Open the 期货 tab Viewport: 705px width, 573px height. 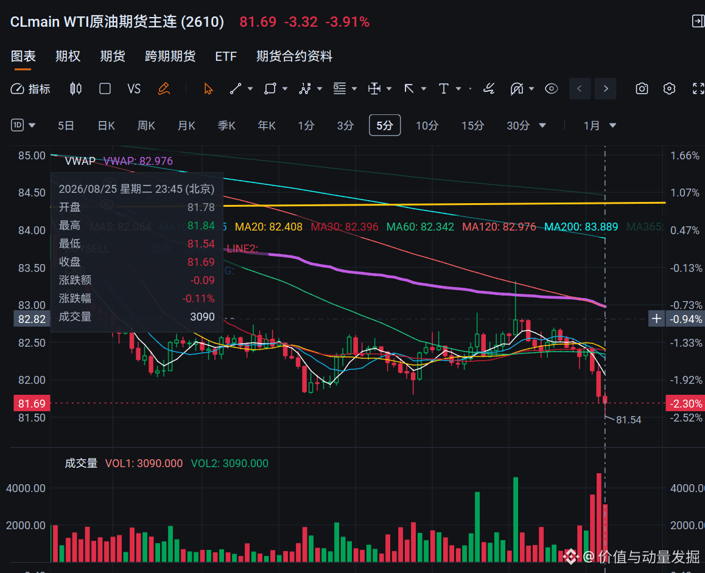[x=113, y=56]
